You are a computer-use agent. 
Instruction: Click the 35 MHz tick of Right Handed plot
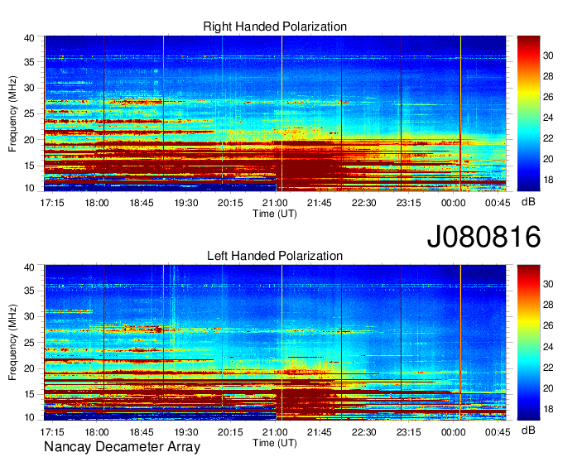[x=29, y=62]
